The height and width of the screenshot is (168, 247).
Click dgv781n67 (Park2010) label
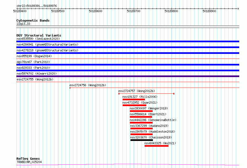[33, 62]
